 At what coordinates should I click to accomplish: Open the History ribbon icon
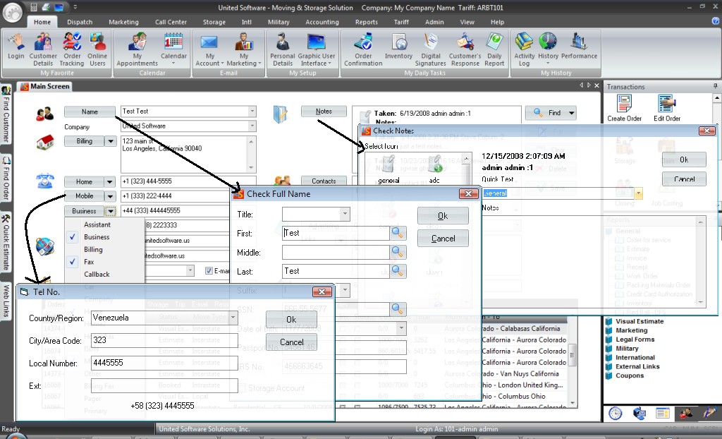548,47
